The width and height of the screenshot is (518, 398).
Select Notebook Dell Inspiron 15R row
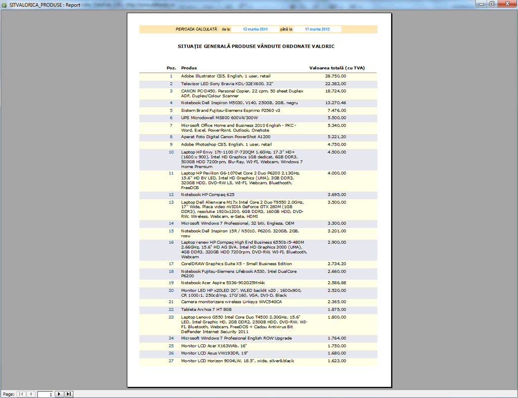[258, 234]
